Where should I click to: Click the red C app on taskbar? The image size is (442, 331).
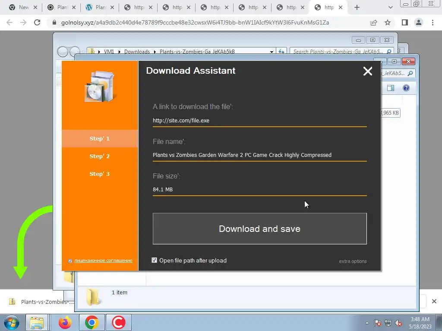click(x=118, y=322)
